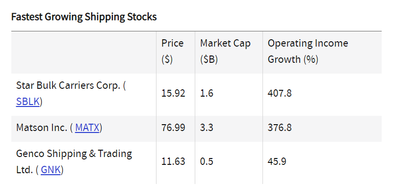
Task: Click the Price ($) column header
Action: (x=173, y=52)
